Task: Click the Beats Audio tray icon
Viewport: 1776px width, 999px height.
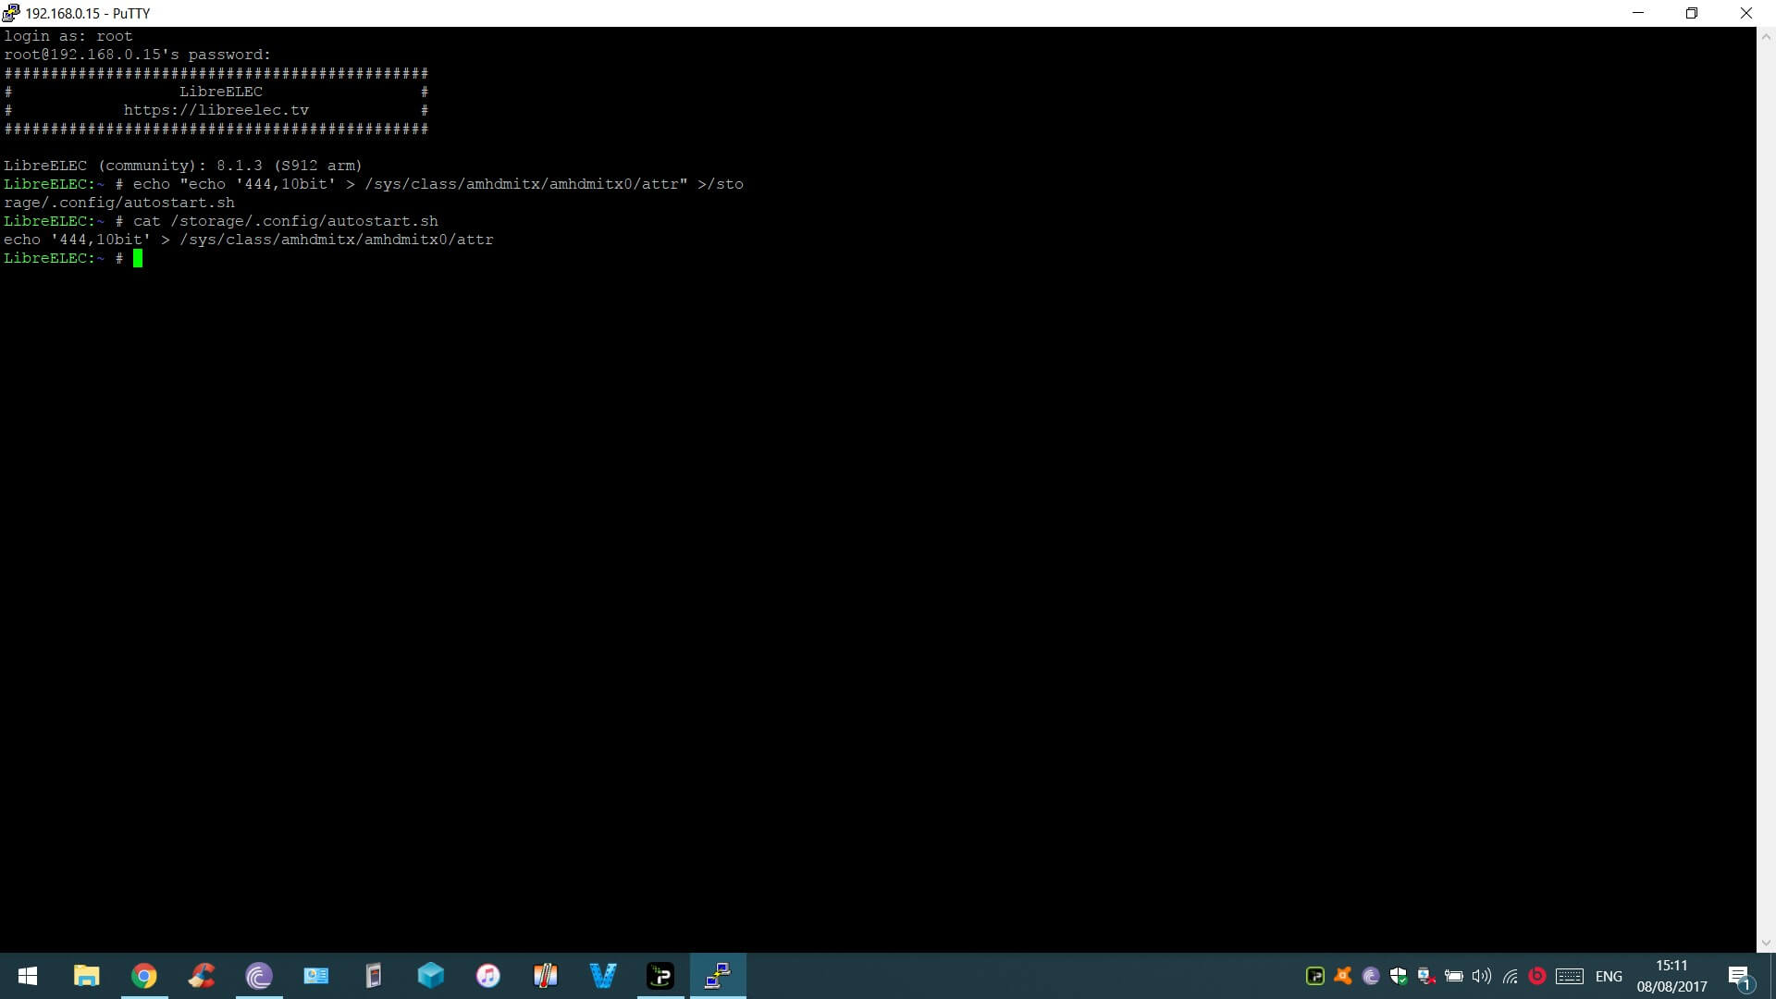Action: click(1537, 976)
